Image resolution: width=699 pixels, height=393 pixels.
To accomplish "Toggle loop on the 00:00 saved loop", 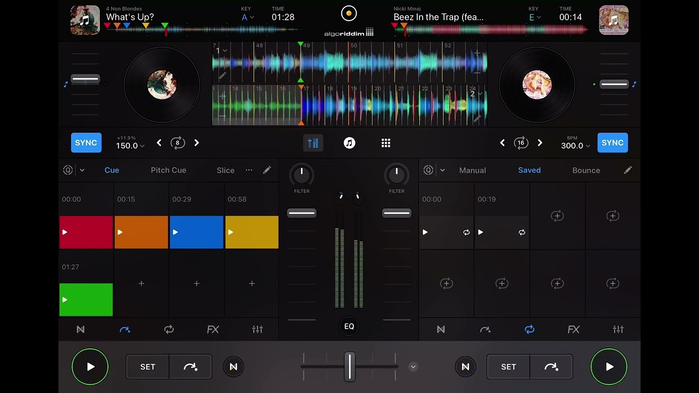I will (x=466, y=233).
